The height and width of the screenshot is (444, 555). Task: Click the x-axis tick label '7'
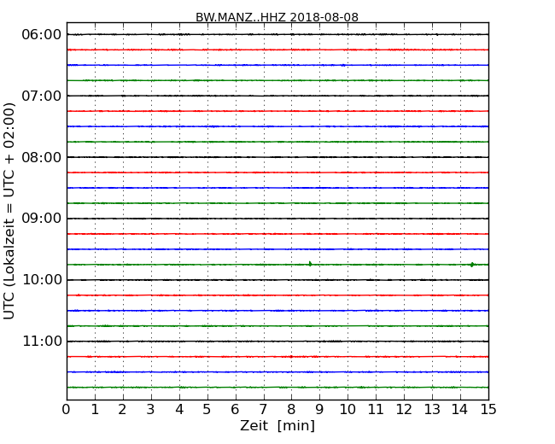click(263, 410)
